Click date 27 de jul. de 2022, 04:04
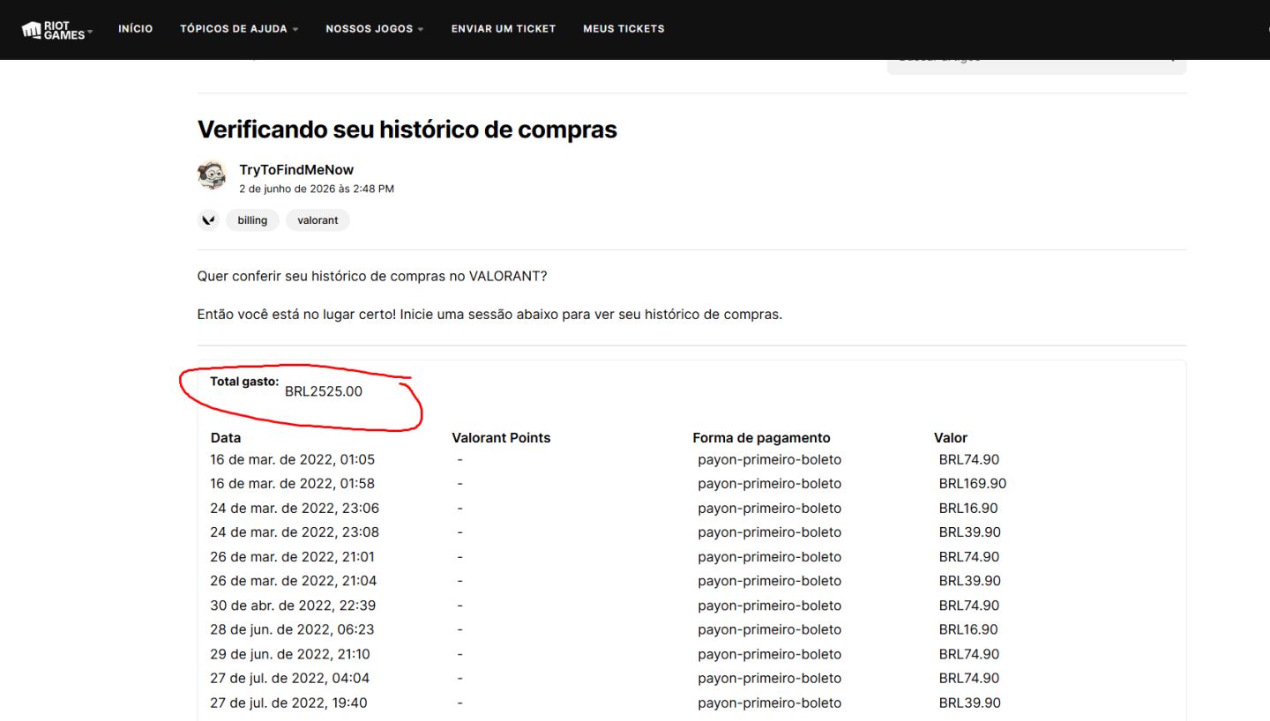 [290, 678]
